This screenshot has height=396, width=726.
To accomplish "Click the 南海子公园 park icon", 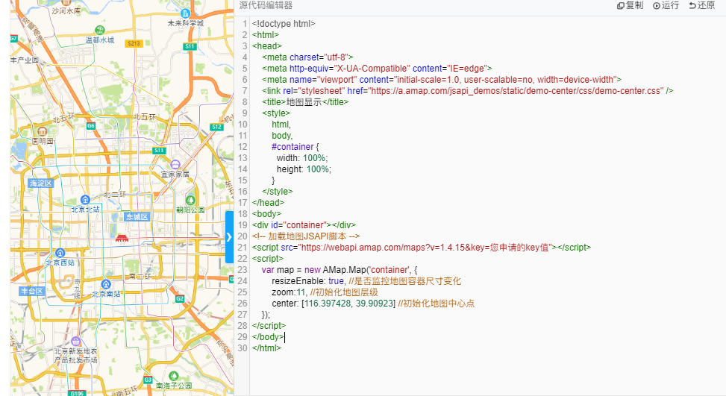I will click(x=174, y=376).
